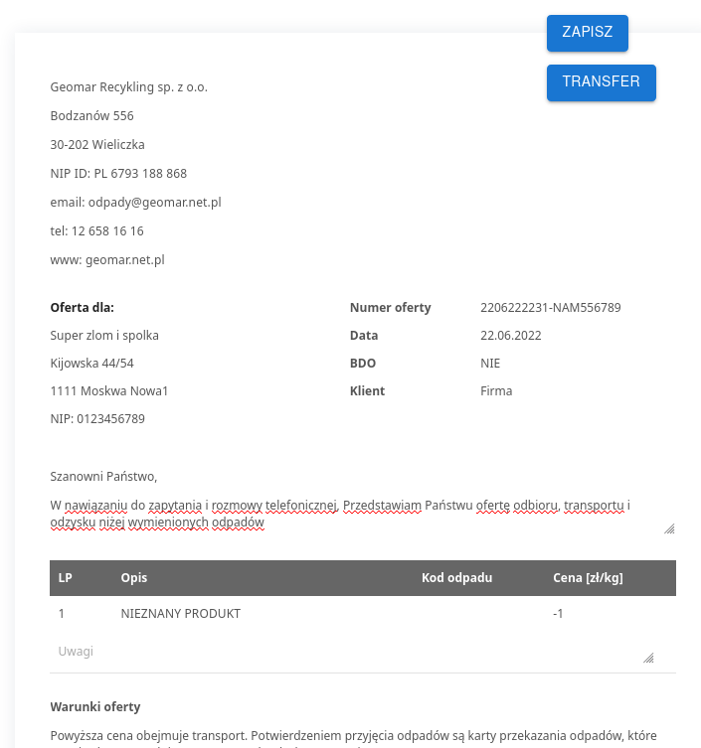Click the Kod odpadu column header

(456, 578)
